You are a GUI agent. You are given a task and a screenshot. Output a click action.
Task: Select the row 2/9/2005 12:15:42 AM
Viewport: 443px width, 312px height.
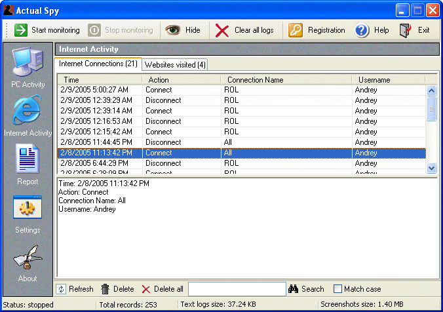242,132
